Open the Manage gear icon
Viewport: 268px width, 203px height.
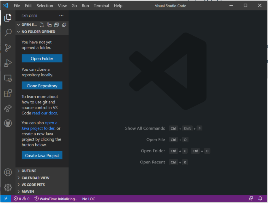(8, 188)
